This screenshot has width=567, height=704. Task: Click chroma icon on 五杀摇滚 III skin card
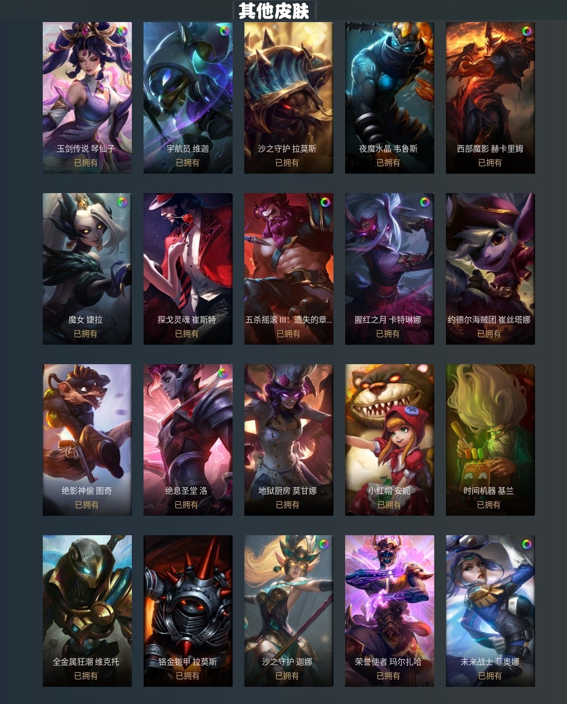point(325,202)
